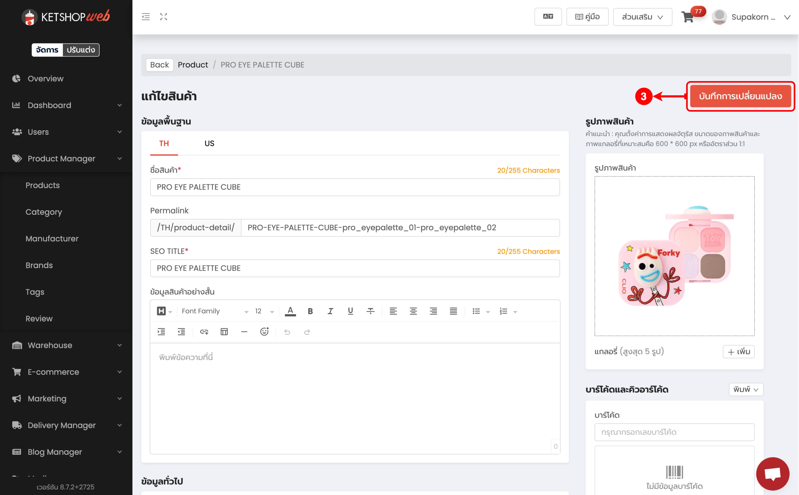Open the ส่วนเสริม dropdown
This screenshot has height=495, width=799.
tap(642, 17)
